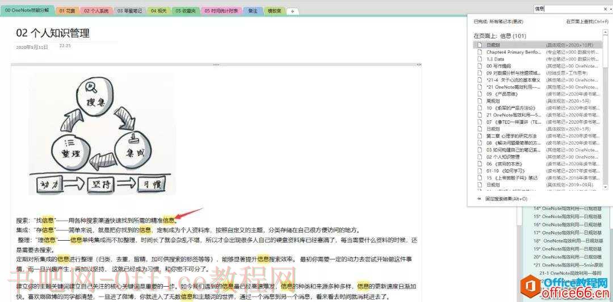
Task: Click page icon beside Chapter4 Primary result
Action: (x=479, y=52)
